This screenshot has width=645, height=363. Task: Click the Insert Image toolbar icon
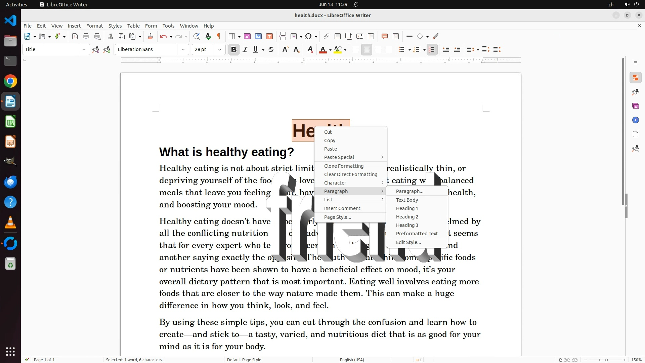247,37
